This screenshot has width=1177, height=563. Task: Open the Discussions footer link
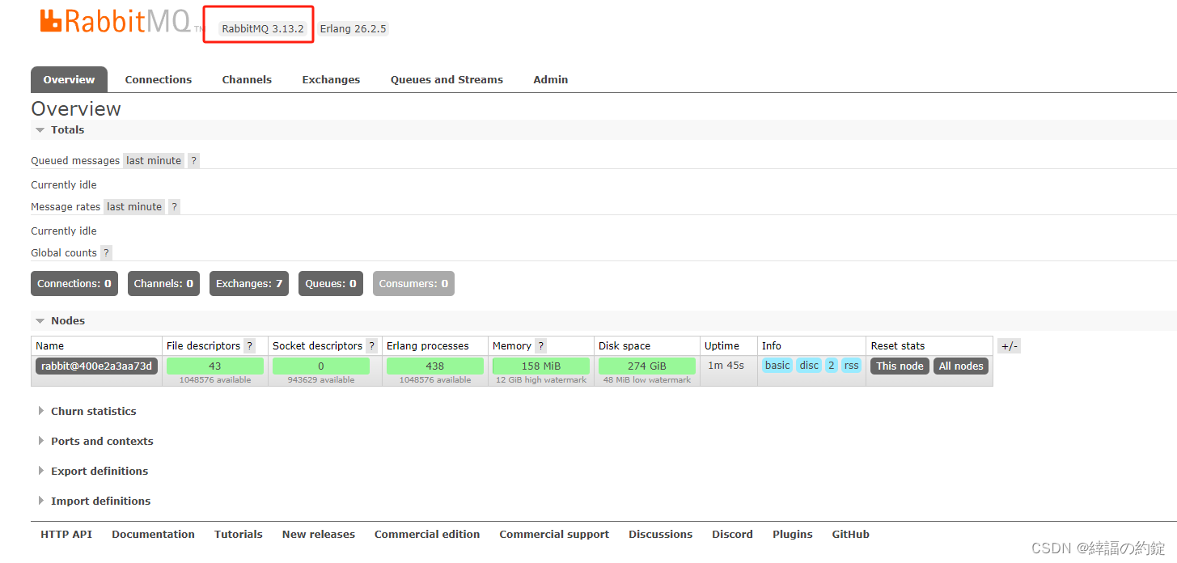coord(660,535)
